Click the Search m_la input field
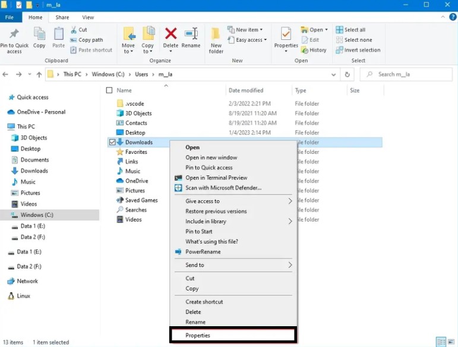The height and width of the screenshot is (347, 458). point(406,74)
